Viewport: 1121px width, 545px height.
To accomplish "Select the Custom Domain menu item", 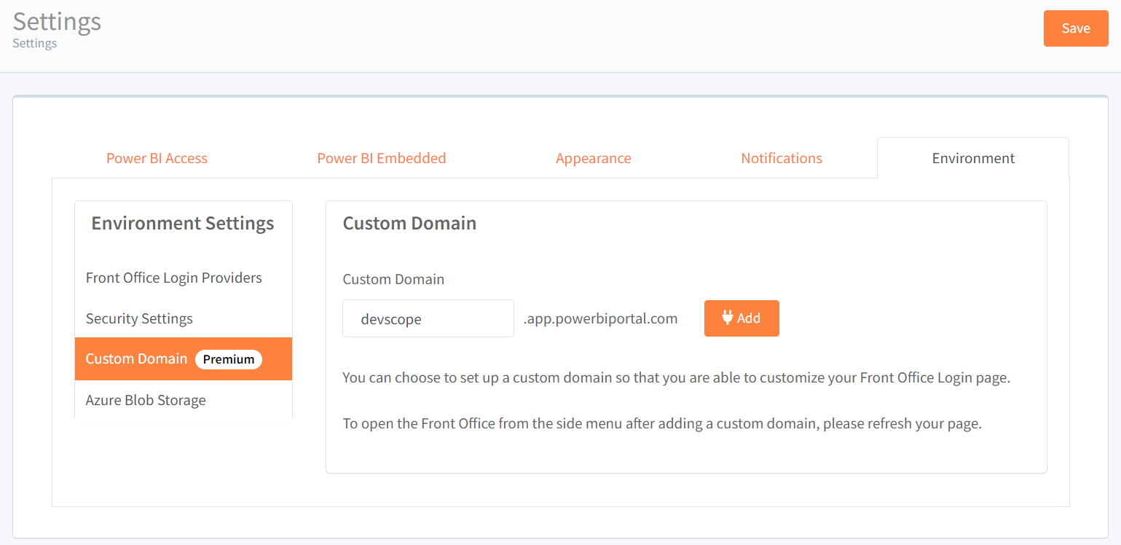I will pyautogui.click(x=184, y=359).
